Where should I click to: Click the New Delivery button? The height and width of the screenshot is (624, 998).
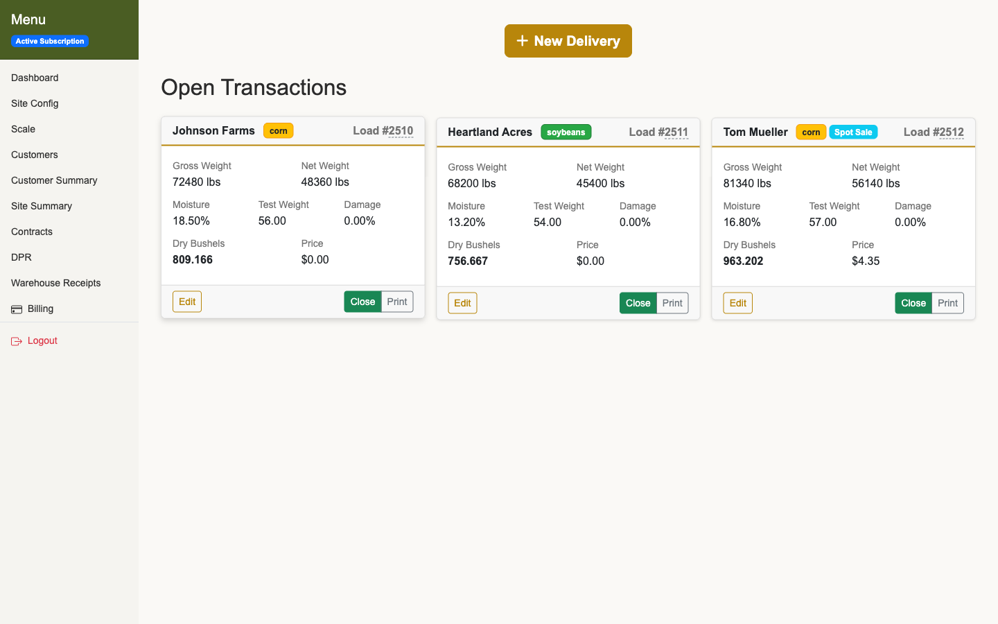click(x=568, y=41)
